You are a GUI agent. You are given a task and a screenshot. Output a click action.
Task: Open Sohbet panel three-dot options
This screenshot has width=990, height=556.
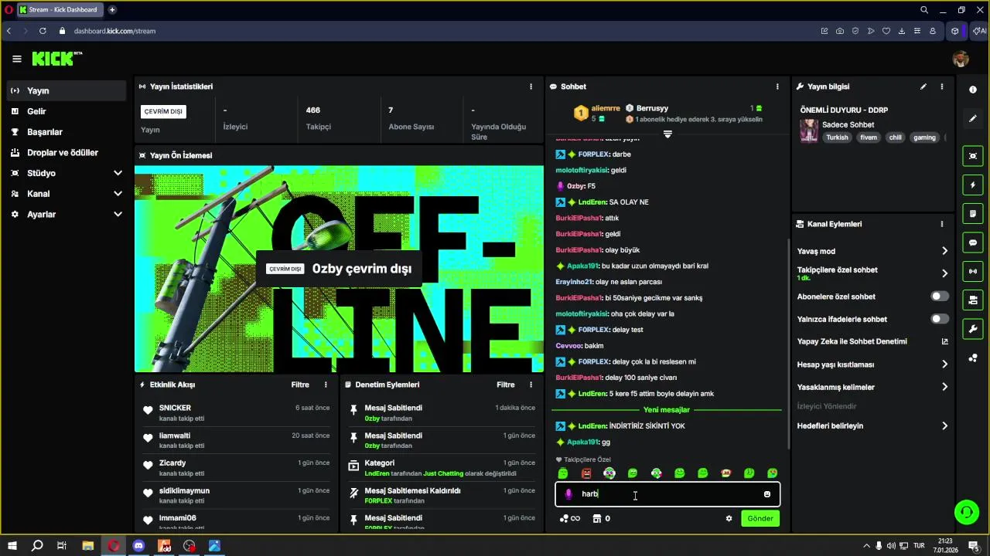pos(777,86)
